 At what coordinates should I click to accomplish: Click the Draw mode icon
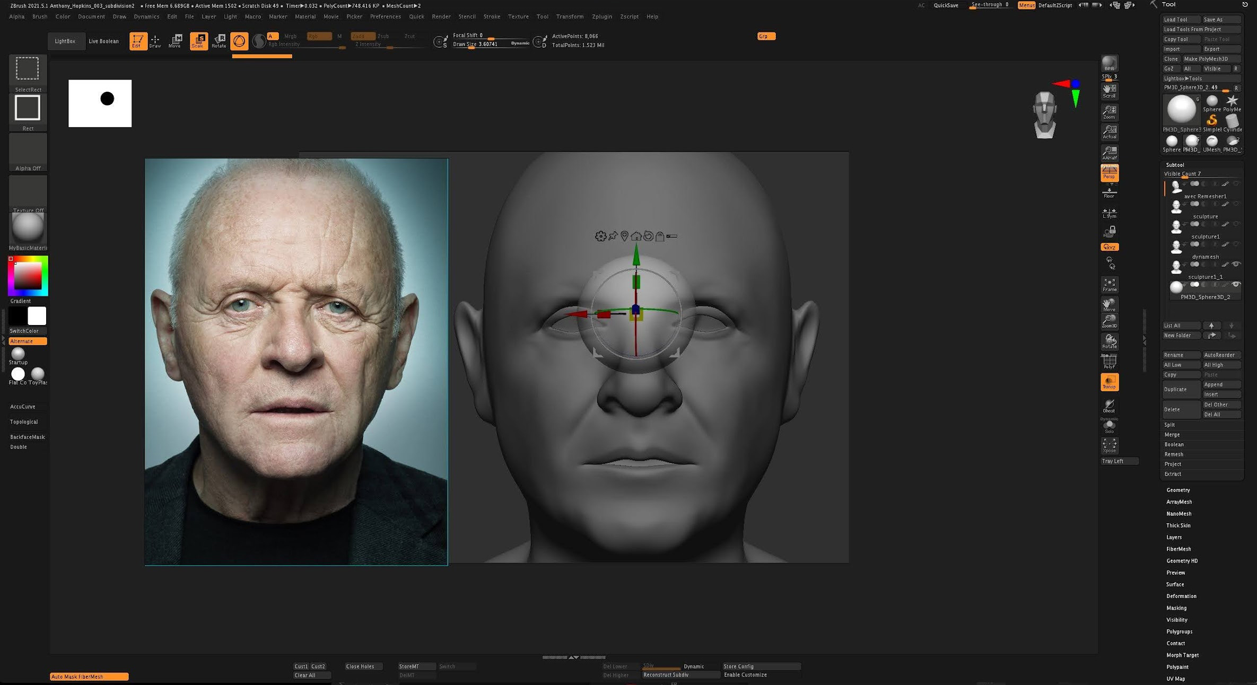[x=155, y=41]
